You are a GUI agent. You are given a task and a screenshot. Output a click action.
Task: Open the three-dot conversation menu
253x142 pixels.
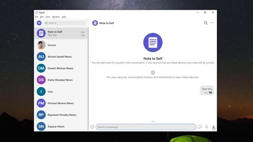(x=212, y=23)
